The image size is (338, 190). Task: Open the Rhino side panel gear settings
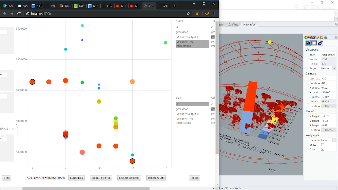click(x=336, y=37)
